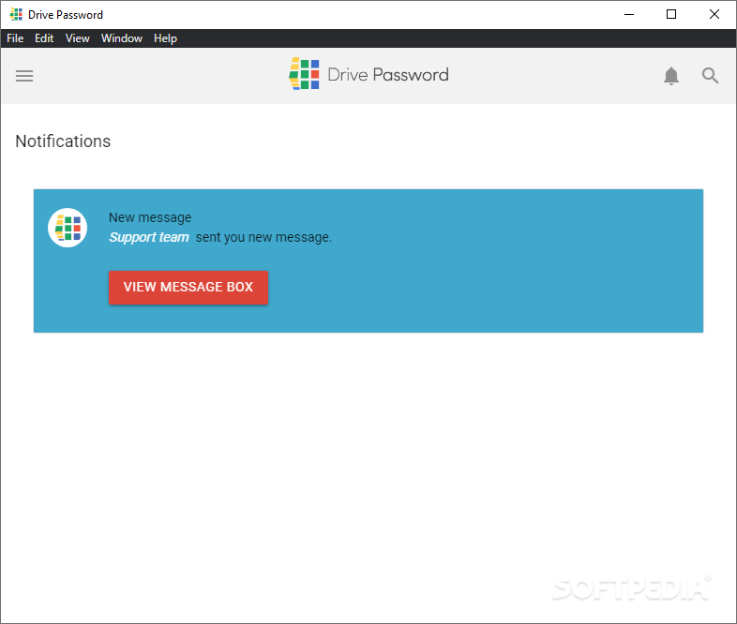This screenshot has width=737, height=624.
Task: Minimize the Drive Password window
Action: click(x=629, y=15)
